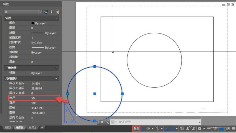
Task: Collapse the 几何图形 section
Action: pos(56,79)
